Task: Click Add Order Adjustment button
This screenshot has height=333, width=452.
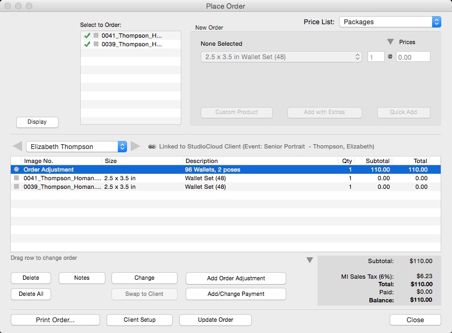Action: (236, 278)
